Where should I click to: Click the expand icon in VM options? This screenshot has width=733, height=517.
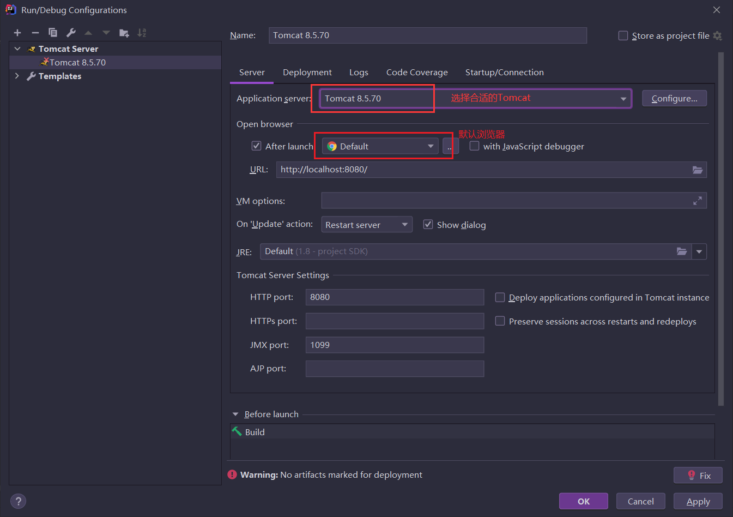pos(697,201)
